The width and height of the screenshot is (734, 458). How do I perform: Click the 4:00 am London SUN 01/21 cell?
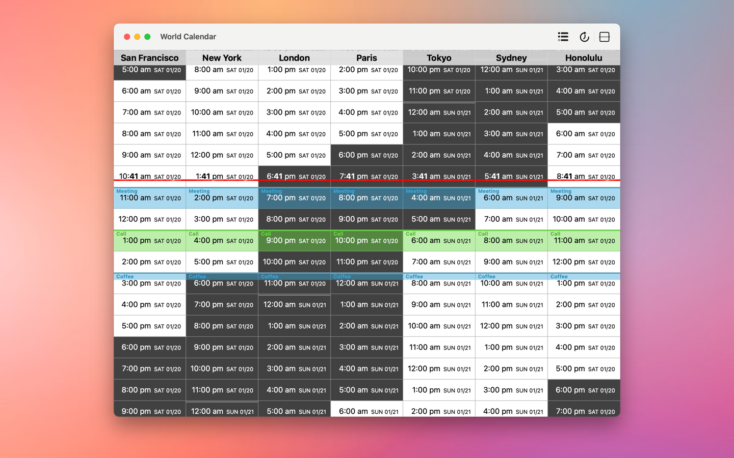295,390
